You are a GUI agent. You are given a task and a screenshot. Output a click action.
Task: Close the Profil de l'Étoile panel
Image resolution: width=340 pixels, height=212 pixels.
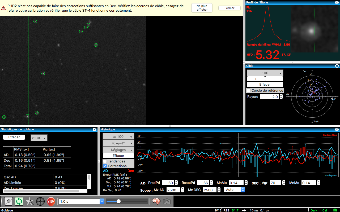coord(337,2)
